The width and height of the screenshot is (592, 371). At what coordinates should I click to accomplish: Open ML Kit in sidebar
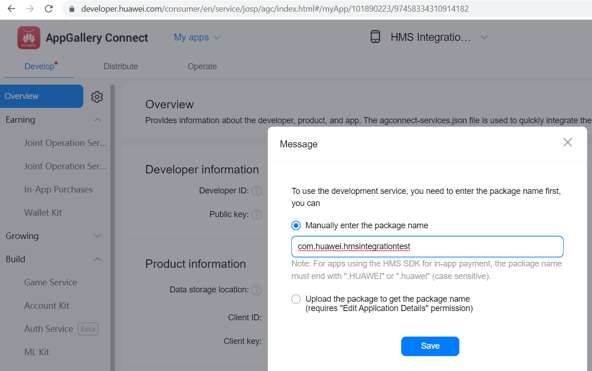click(x=37, y=352)
